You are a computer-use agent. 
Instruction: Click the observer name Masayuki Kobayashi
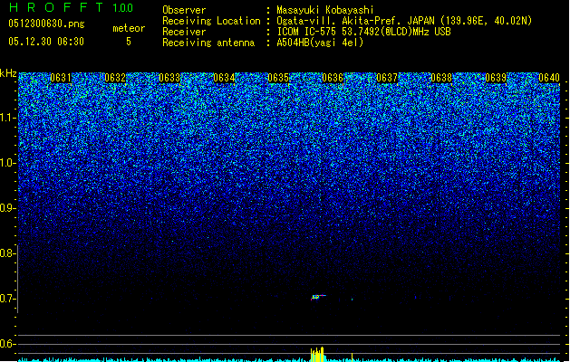point(325,10)
